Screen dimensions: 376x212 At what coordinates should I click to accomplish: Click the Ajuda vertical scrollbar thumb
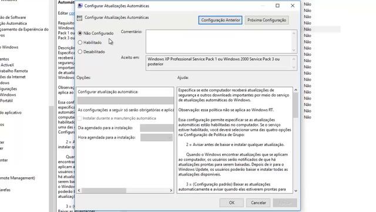click(296, 105)
